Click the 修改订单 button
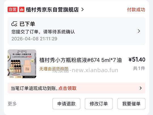Viewport: 153px width, 115px height. [99, 104]
